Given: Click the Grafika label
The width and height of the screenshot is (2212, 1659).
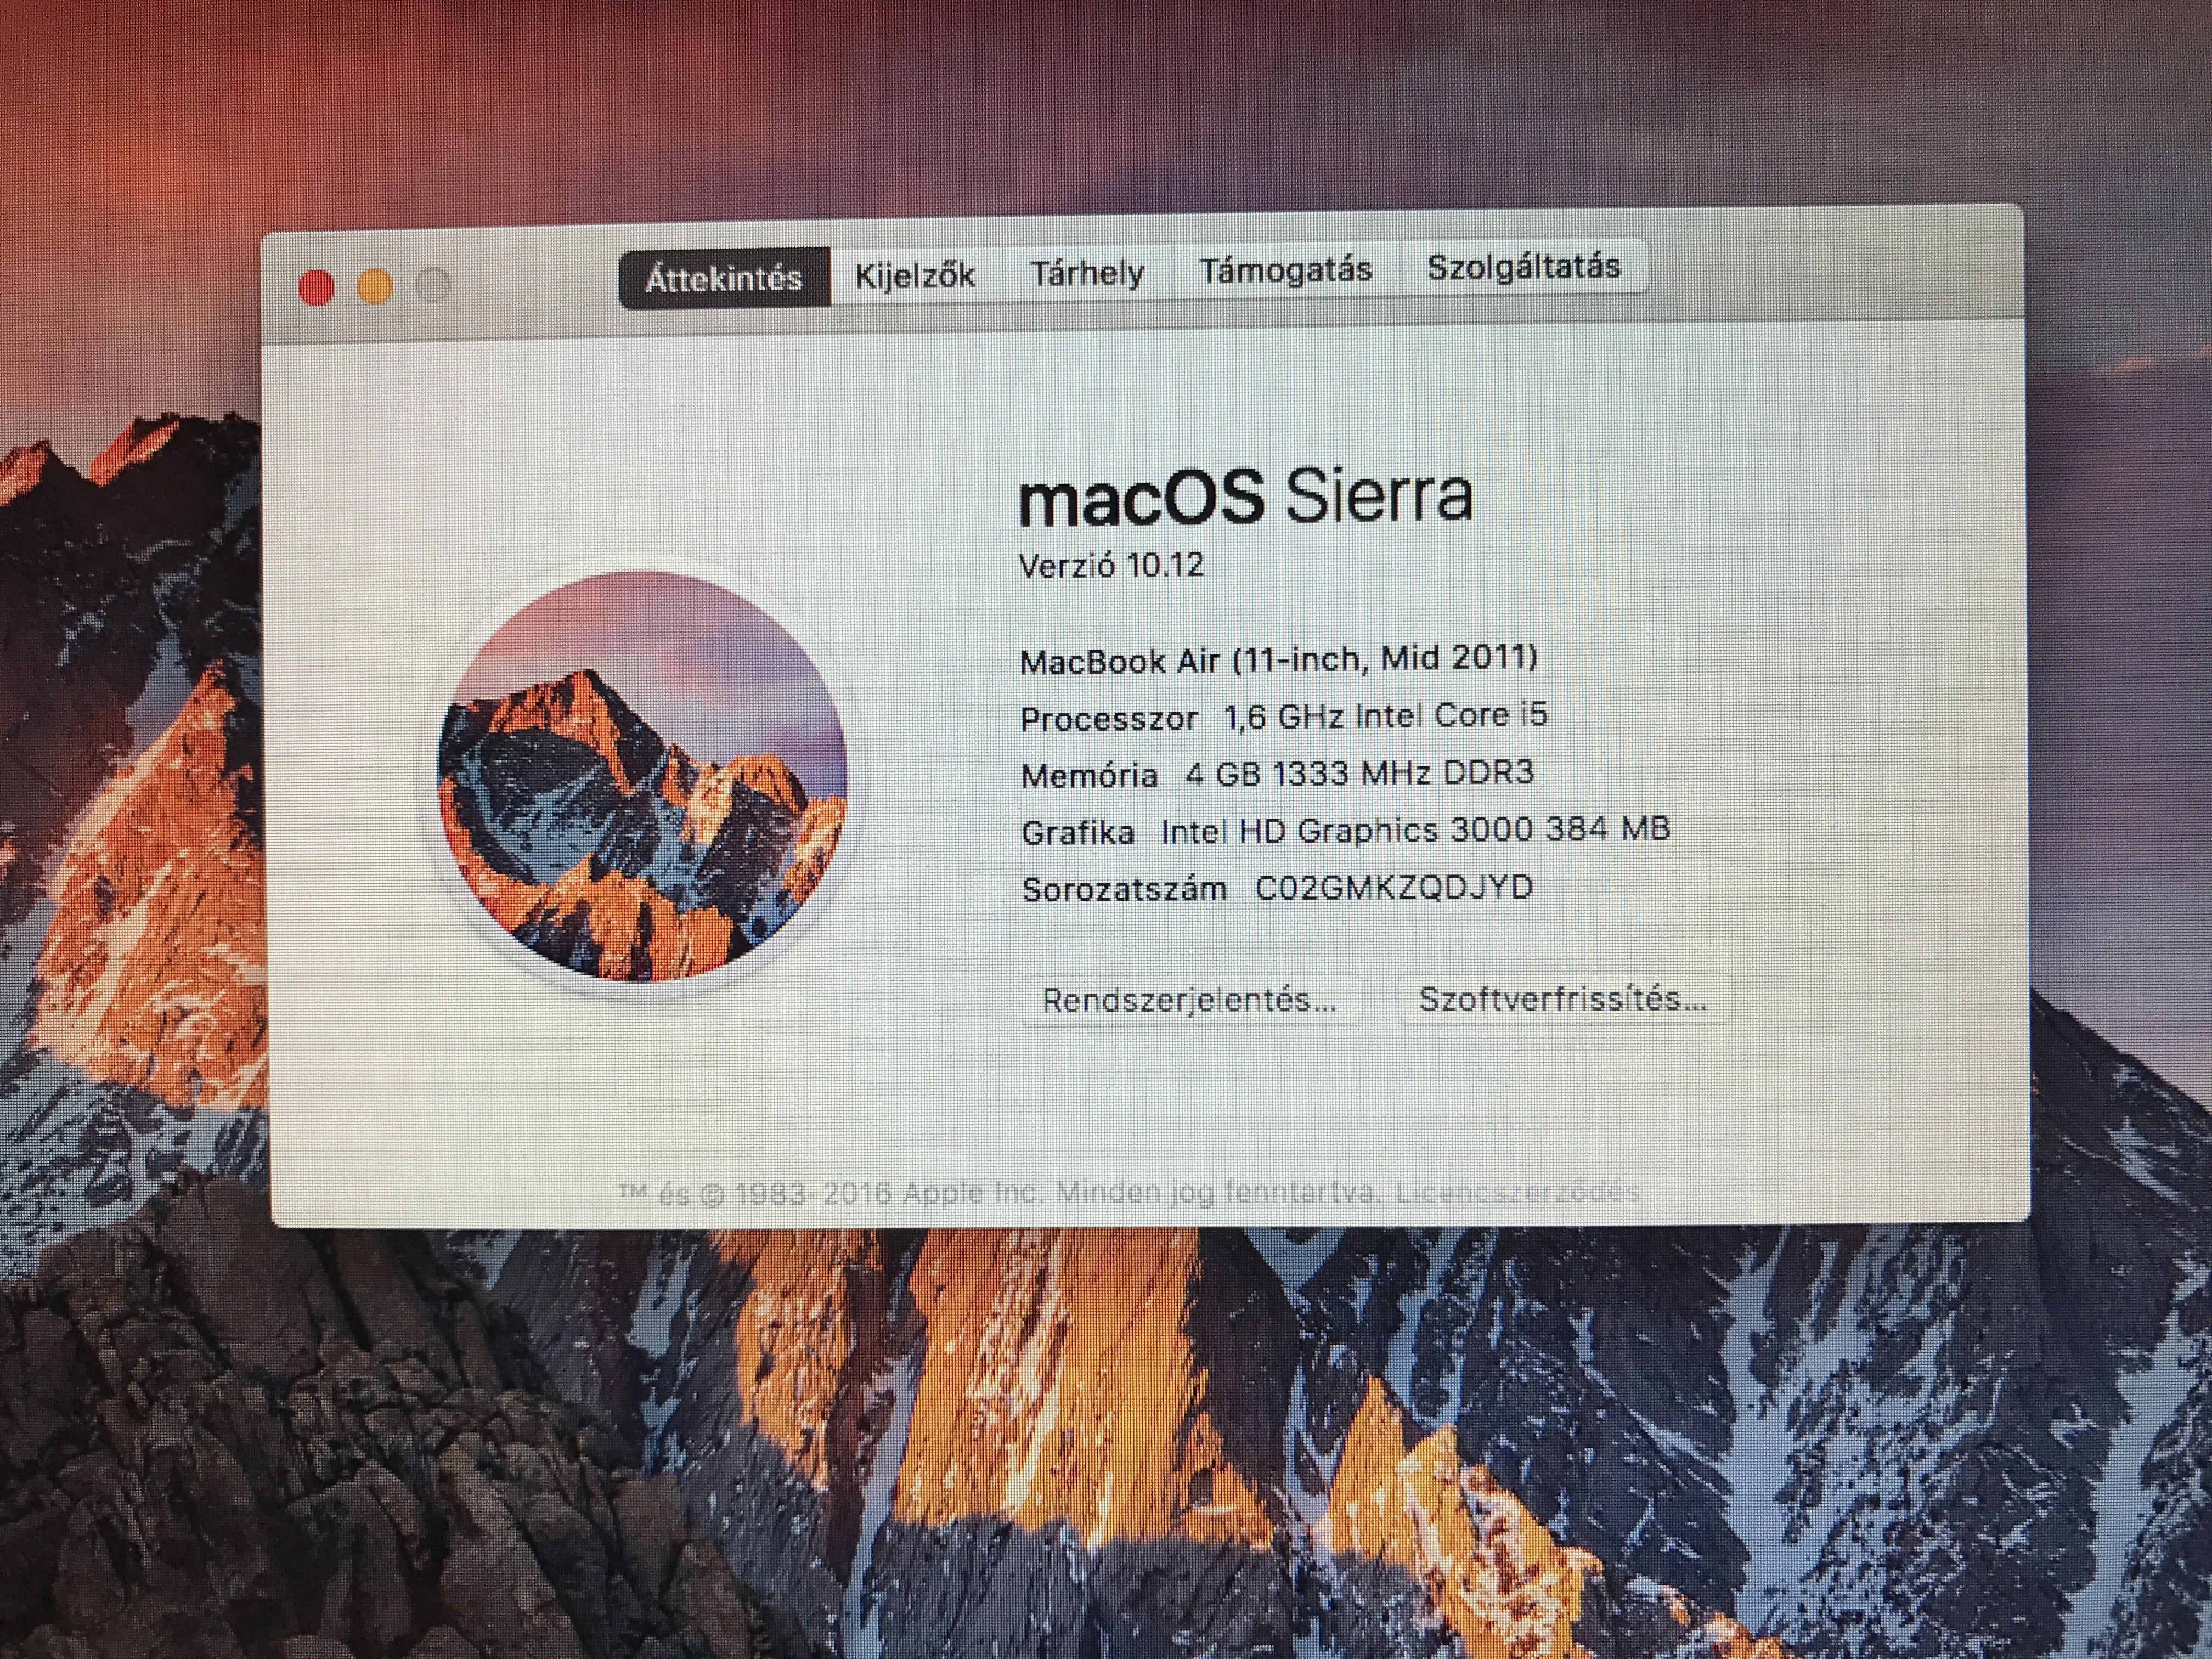Looking at the screenshot, I should click(1078, 833).
